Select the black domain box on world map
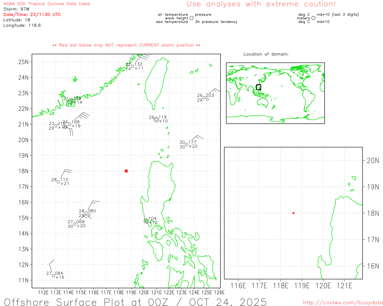This screenshot has width=383, height=306. click(259, 87)
